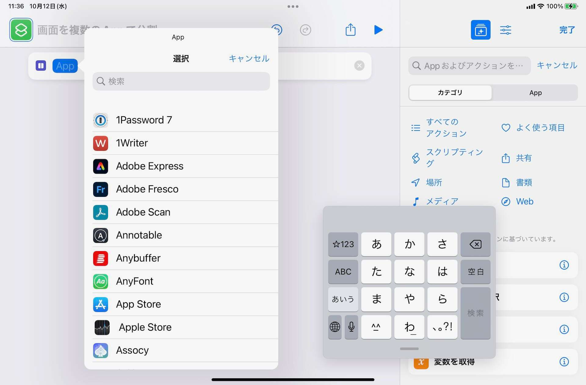Switch the keyboard to ☆123 mode
The image size is (586, 385).
pyautogui.click(x=343, y=244)
